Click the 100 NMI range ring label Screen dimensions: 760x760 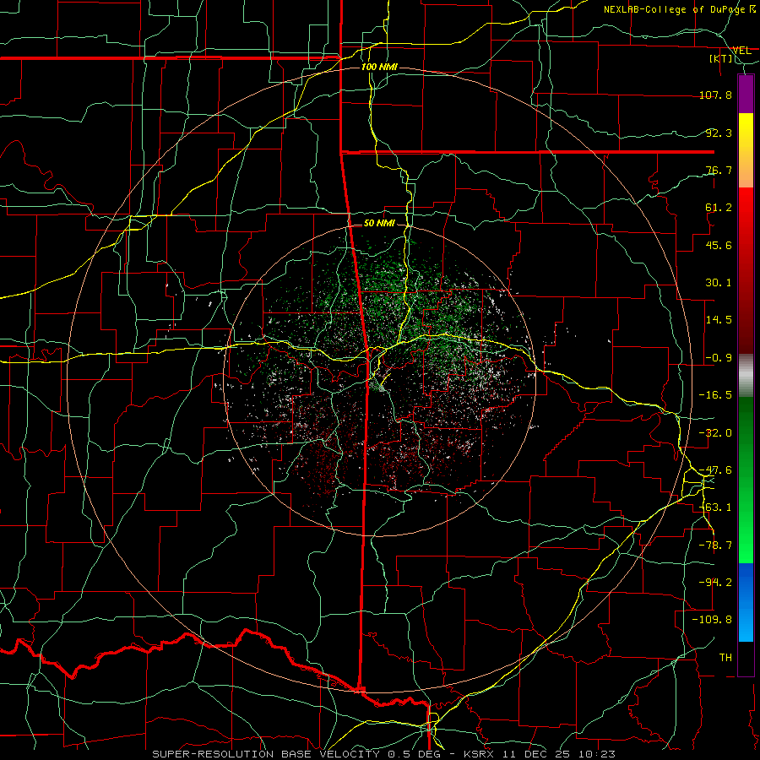(x=379, y=67)
